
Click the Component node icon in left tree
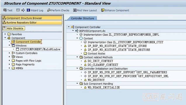pos(9,38)
